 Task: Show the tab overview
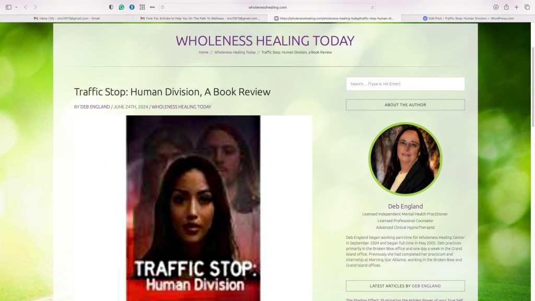[527, 7]
